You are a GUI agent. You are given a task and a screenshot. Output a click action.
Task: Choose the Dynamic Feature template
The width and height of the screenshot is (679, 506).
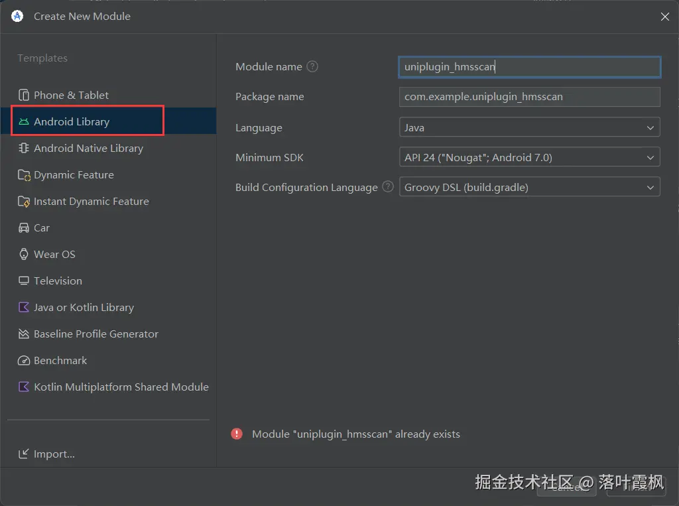coord(108,175)
